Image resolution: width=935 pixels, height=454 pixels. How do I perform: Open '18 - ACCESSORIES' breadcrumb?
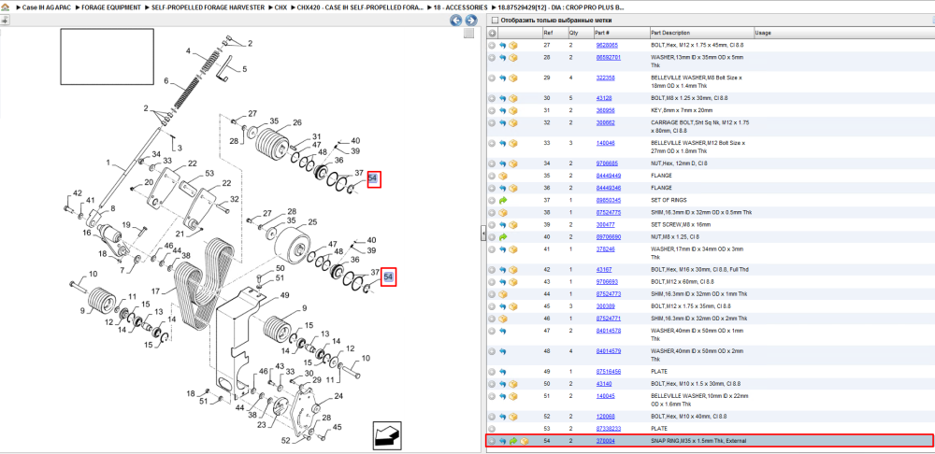click(x=461, y=7)
